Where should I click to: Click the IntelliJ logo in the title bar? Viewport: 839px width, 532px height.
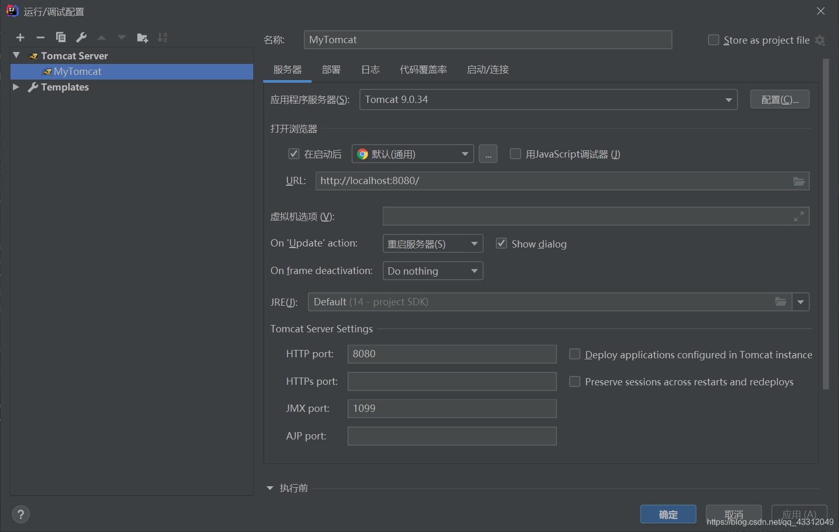click(x=12, y=11)
